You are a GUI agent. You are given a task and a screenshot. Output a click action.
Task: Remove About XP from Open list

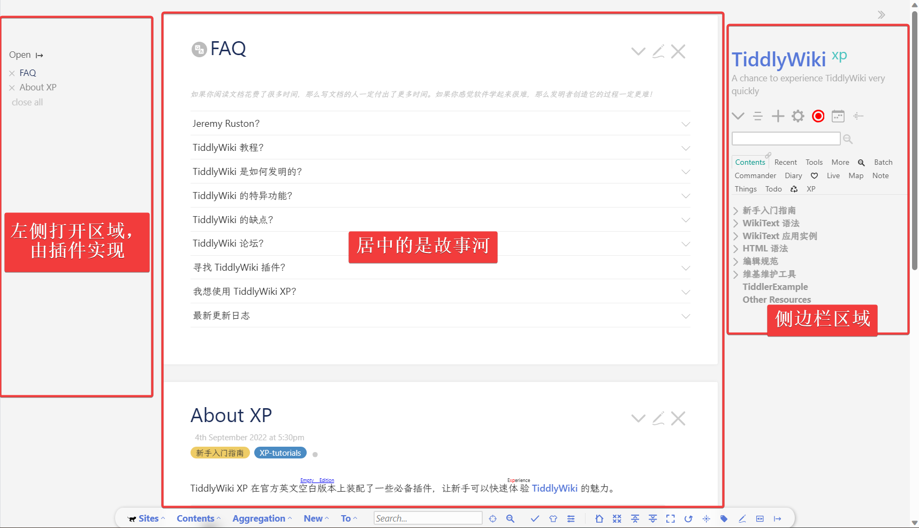[x=12, y=88]
